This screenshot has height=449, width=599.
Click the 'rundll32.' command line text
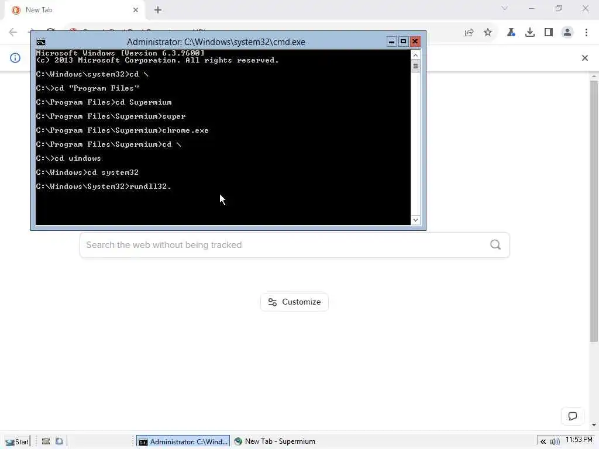[150, 186]
